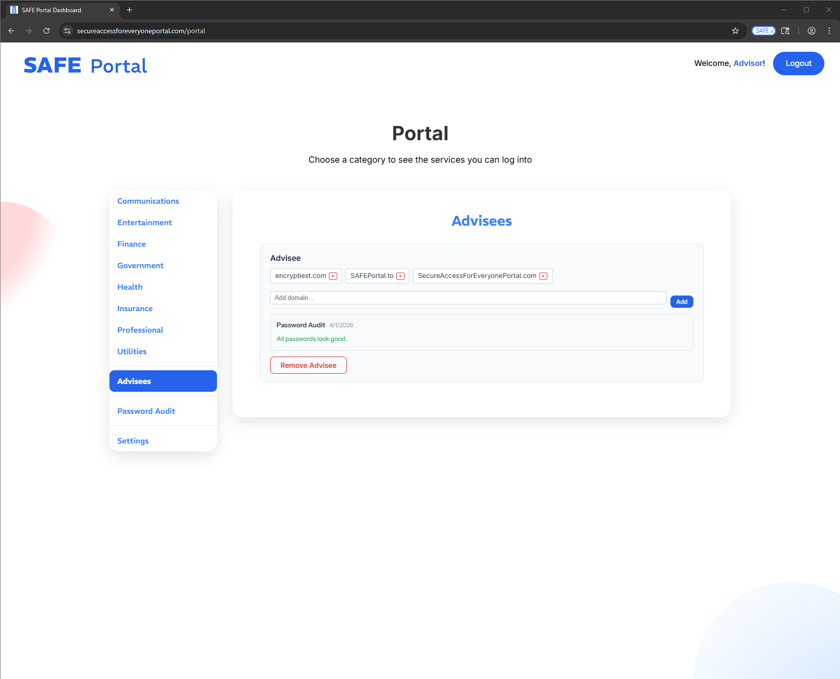Go back to the previous page
Viewport: 840px width, 679px height.
tap(11, 31)
